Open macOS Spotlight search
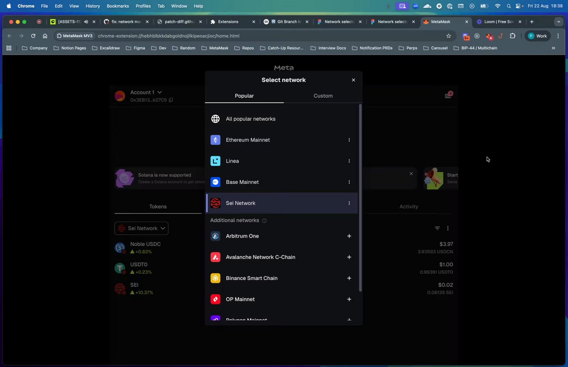The height and width of the screenshot is (367, 568). click(509, 6)
